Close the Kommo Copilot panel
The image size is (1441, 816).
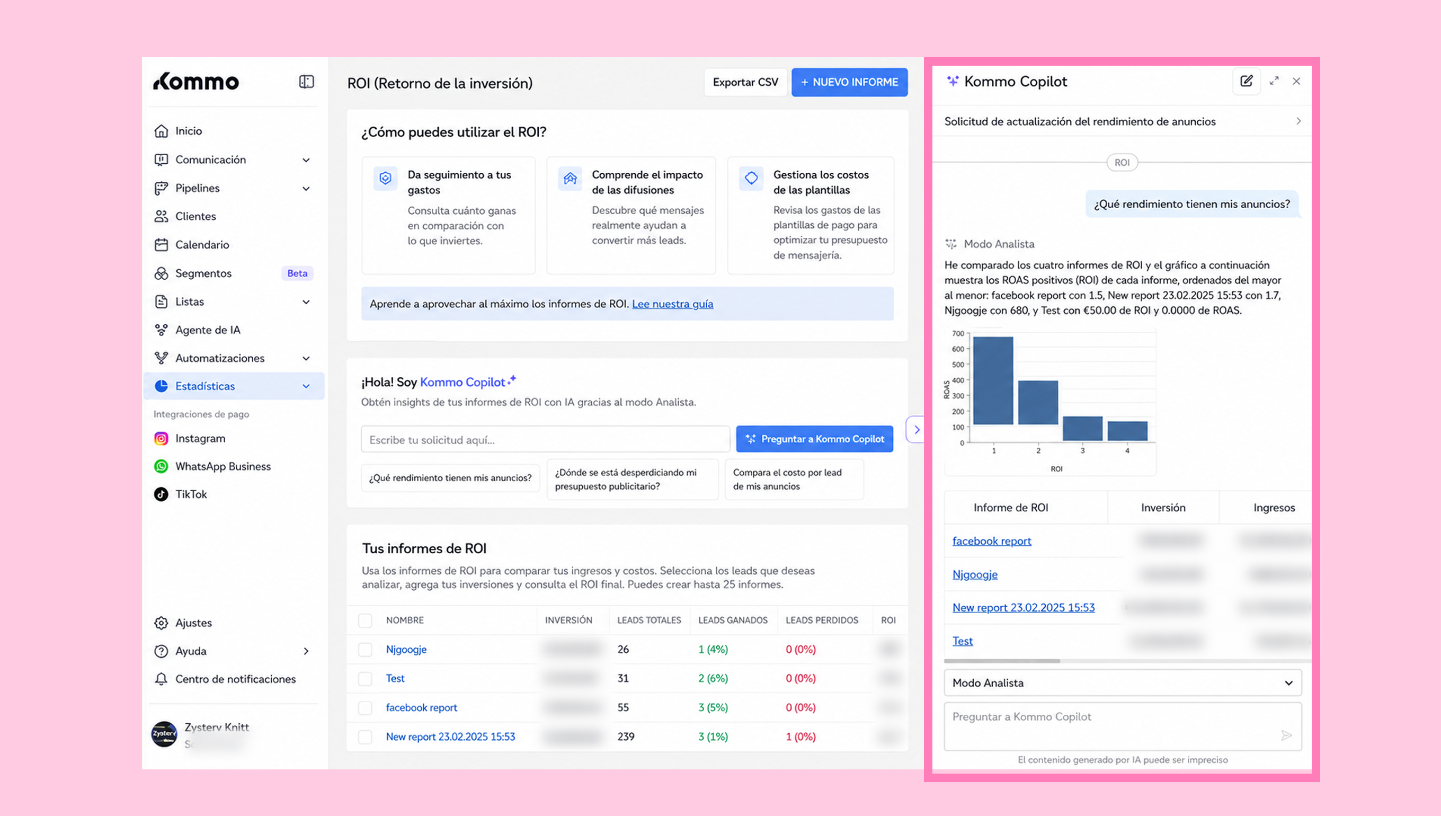tap(1296, 81)
